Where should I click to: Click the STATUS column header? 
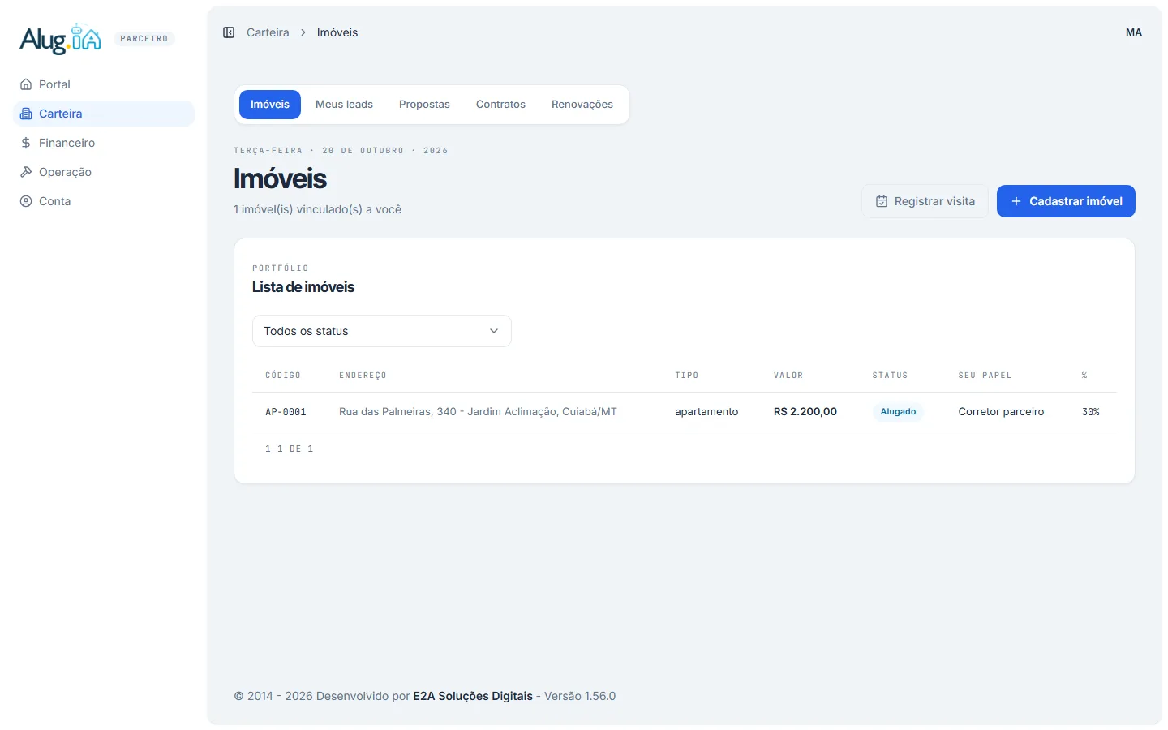tap(890, 376)
